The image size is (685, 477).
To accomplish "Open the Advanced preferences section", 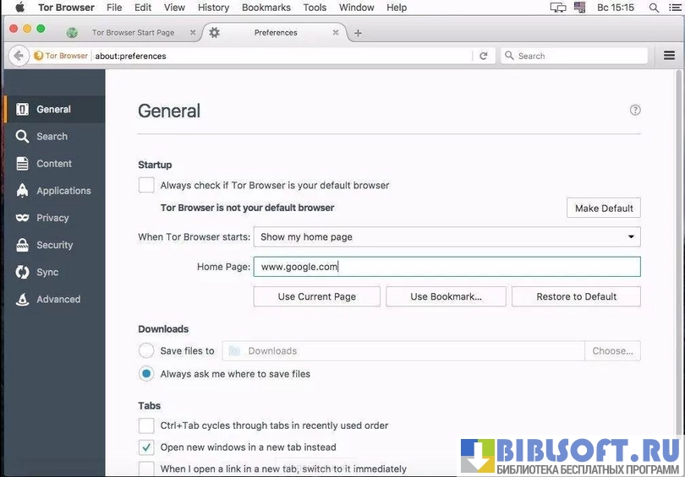I will tap(58, 299).
